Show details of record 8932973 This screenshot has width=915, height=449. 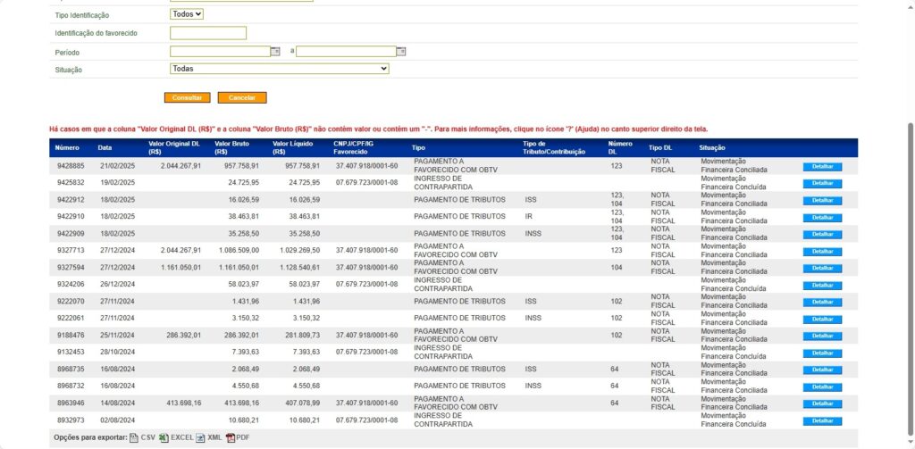[x=821, y=420]
